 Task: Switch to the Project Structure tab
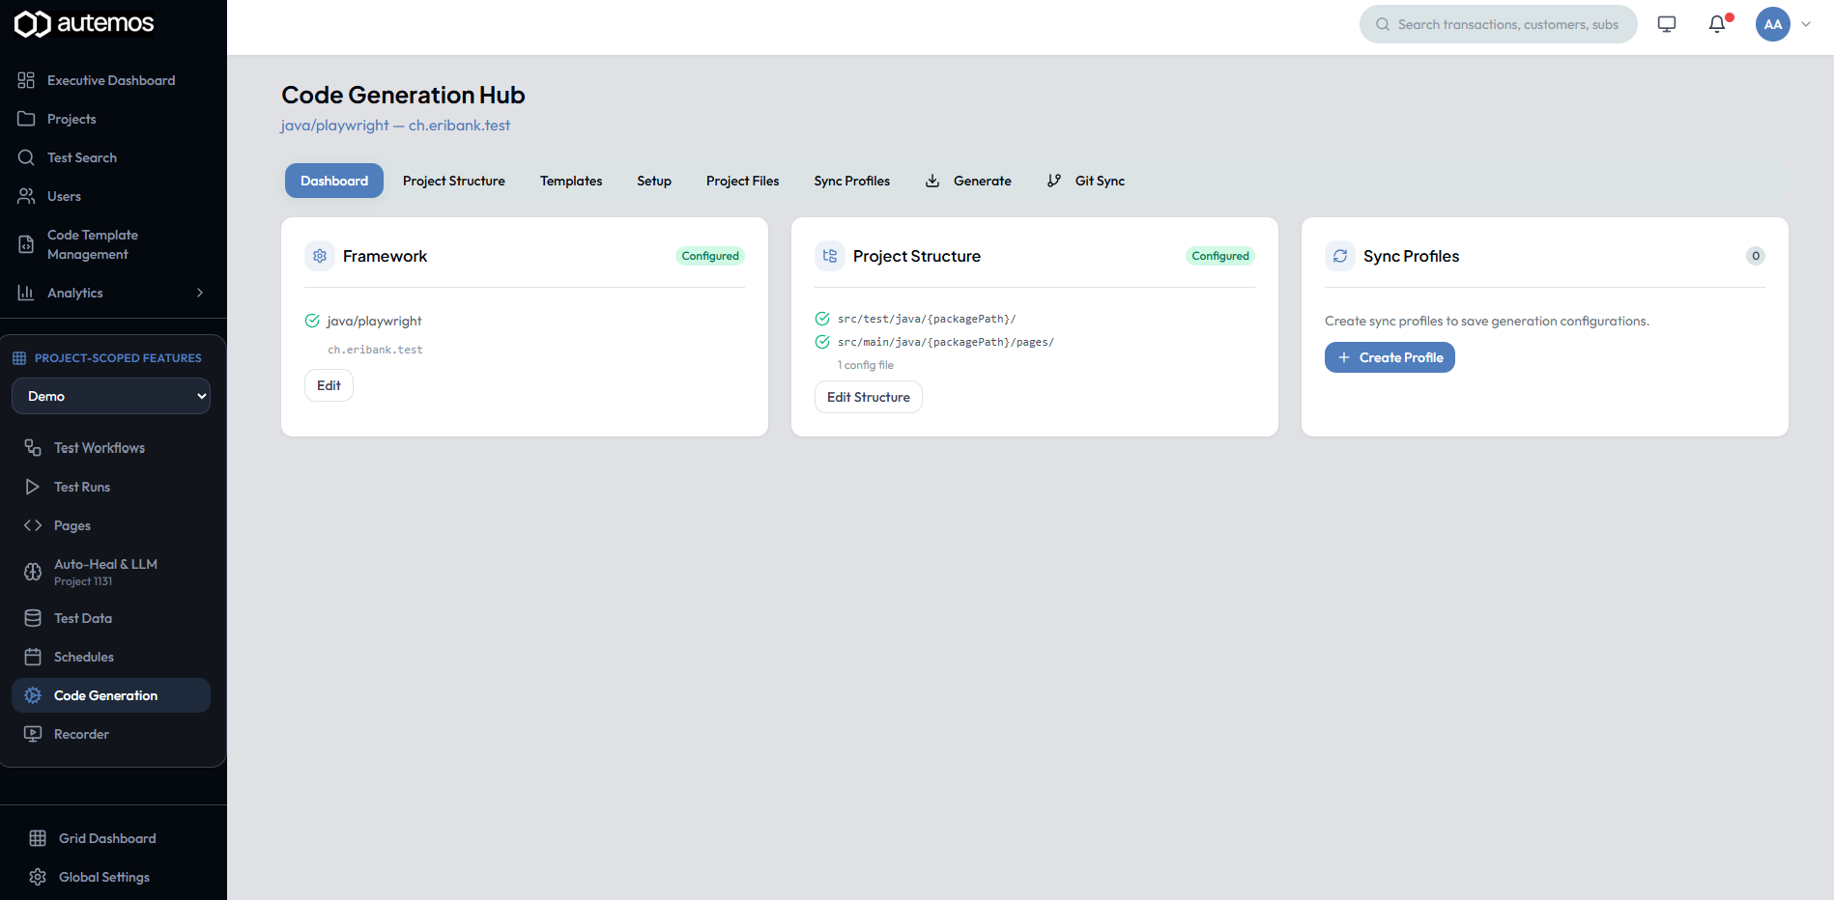click(454, 181)
